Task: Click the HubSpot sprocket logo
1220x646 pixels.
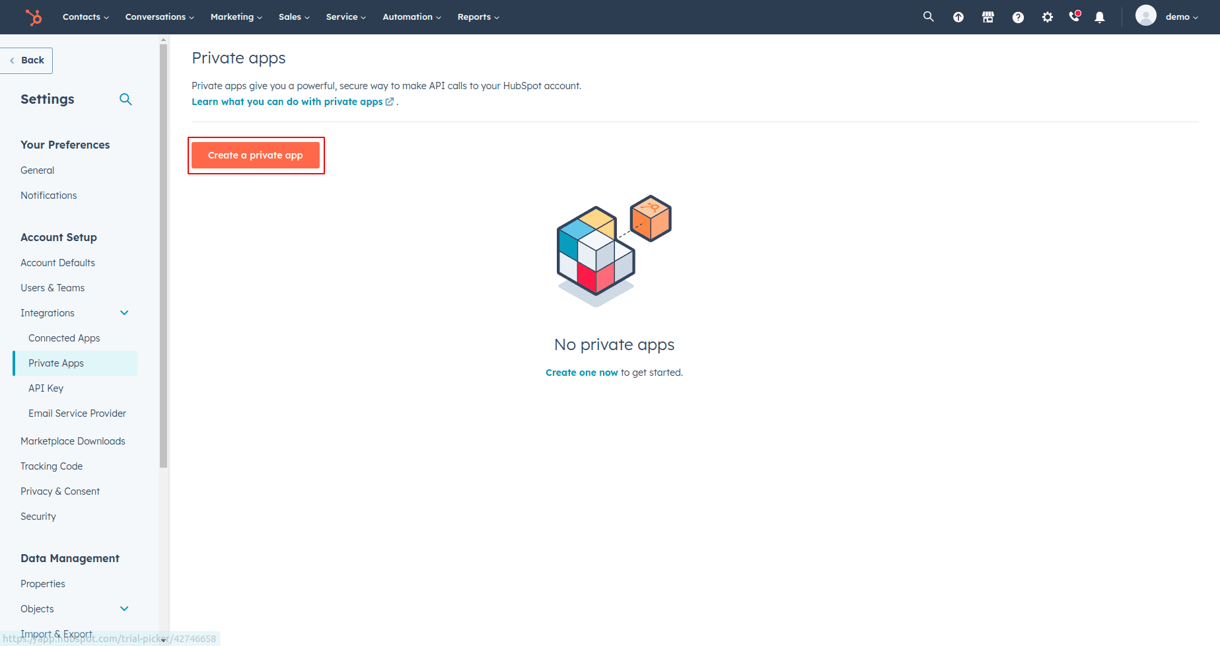Action: point(34,17)
